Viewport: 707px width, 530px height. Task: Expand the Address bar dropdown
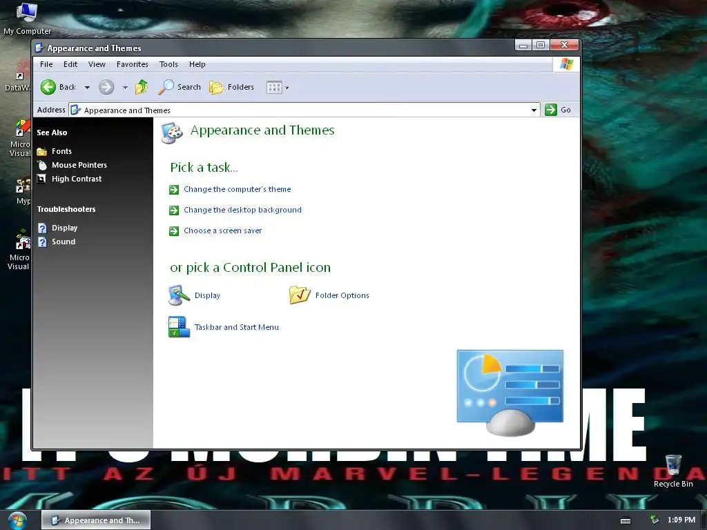pyautogui.click(x=534, y=110)
